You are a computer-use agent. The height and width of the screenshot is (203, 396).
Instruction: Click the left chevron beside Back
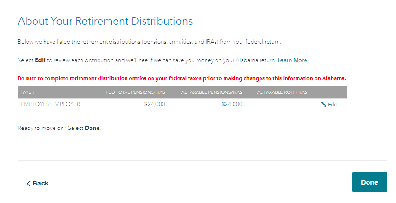tap(28, 184)
